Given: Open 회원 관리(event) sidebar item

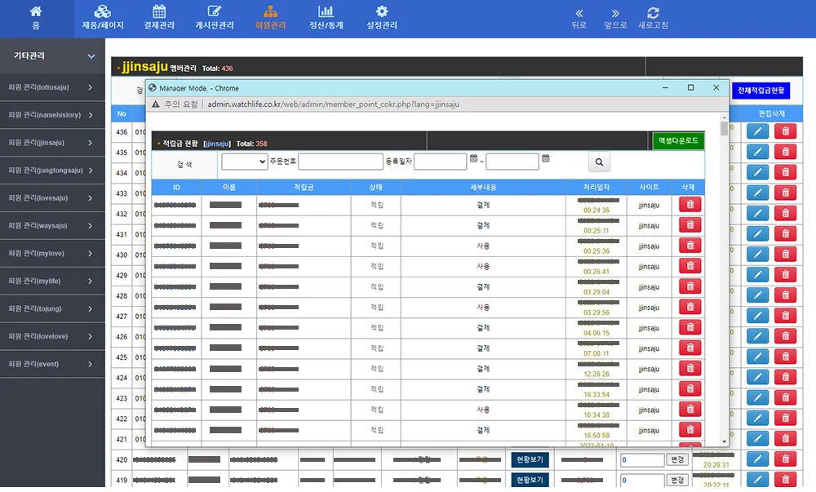Looking at the screenshot, I should [52, 364].
